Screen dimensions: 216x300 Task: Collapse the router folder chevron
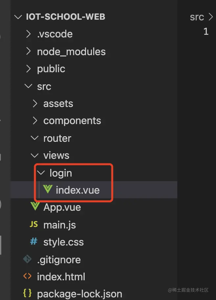tap(34, 138)
